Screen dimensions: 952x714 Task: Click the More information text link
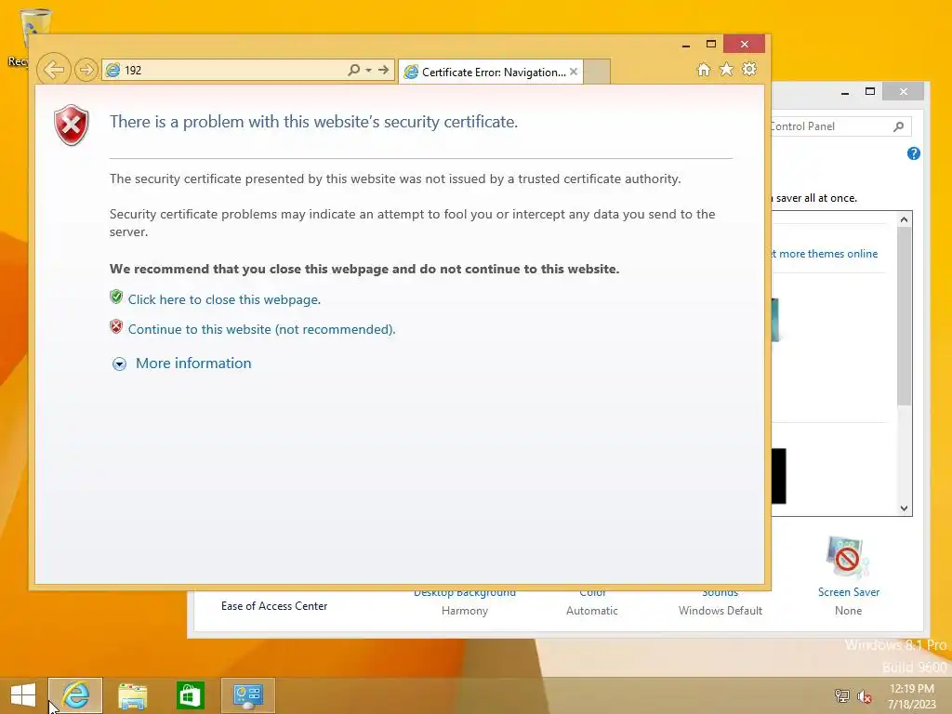point(193,364)
